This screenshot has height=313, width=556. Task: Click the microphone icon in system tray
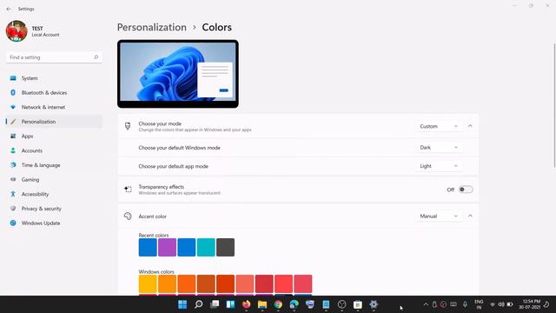465,304
